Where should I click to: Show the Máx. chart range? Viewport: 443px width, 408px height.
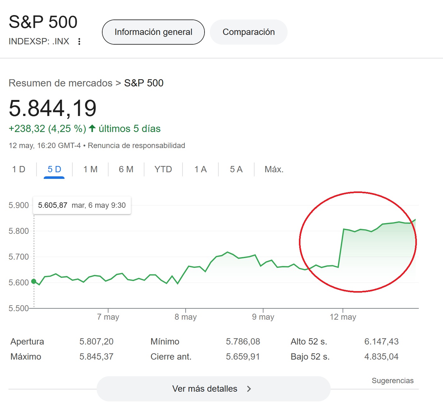coord(274,169)
